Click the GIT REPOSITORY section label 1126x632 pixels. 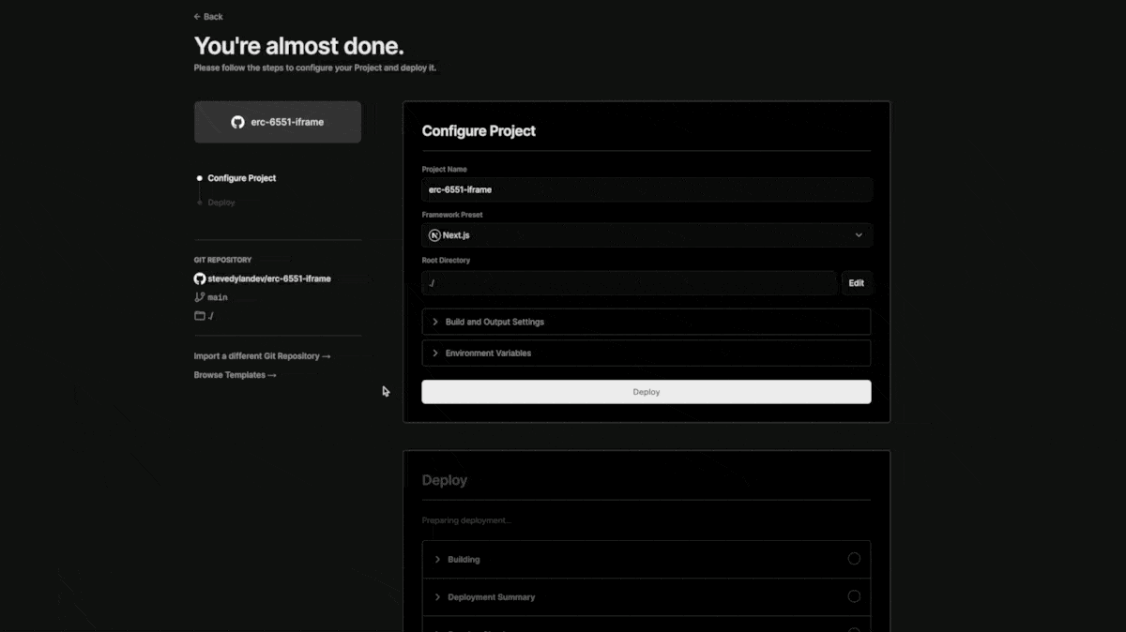click(x=222, y=260)
